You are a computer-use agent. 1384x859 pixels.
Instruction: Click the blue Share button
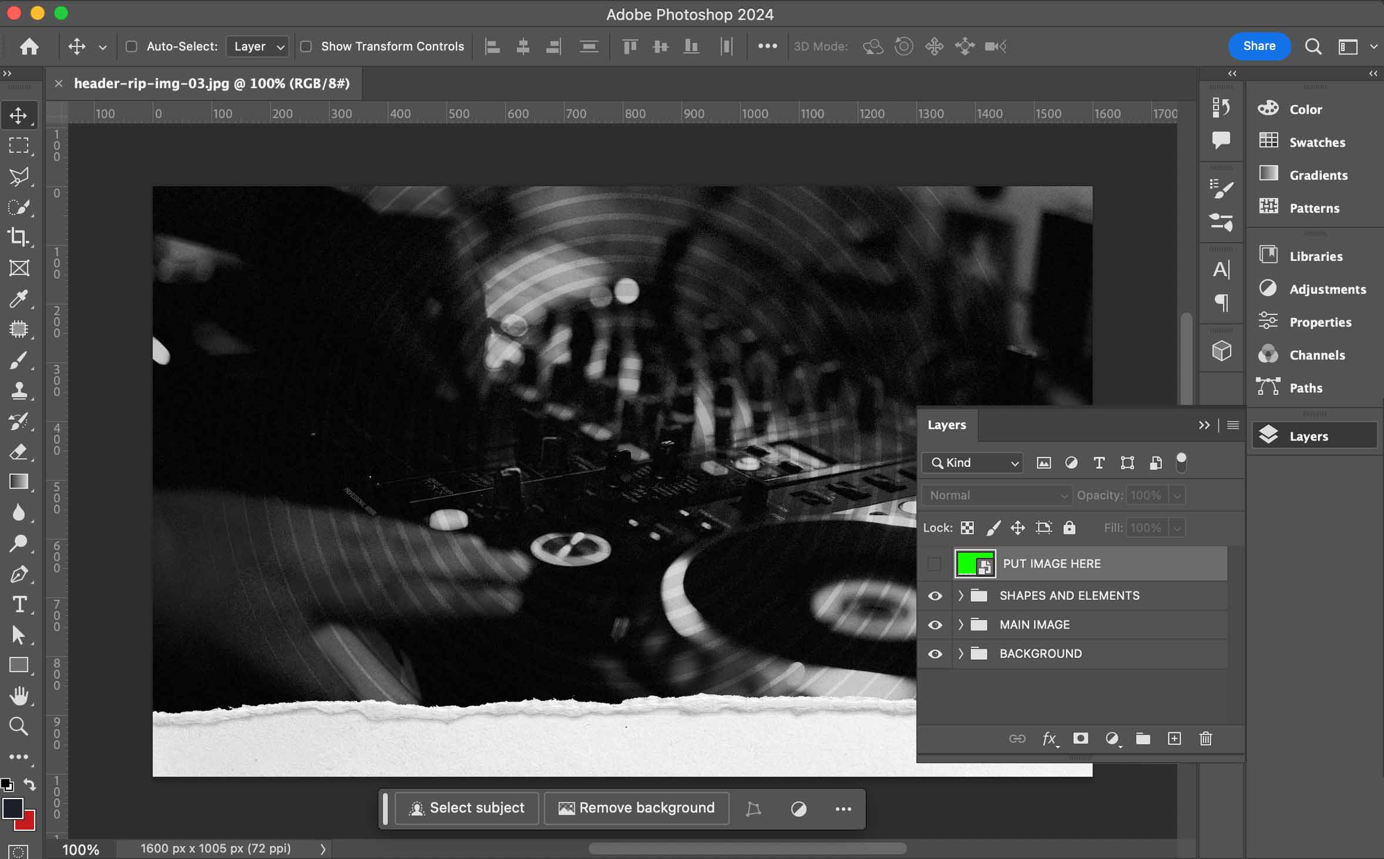(x=1259, y=46)
